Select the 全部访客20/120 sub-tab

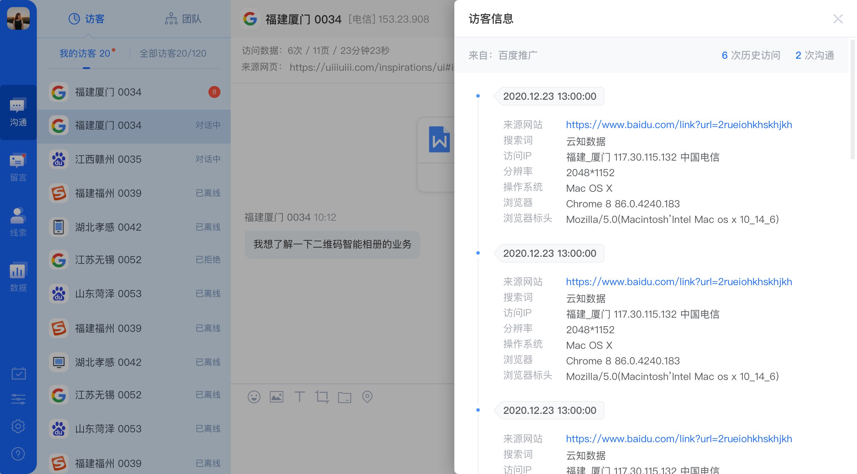173,53
